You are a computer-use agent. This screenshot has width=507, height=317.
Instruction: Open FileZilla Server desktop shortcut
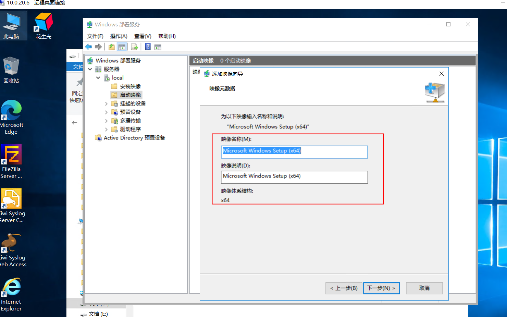click(x=11, y=161)
